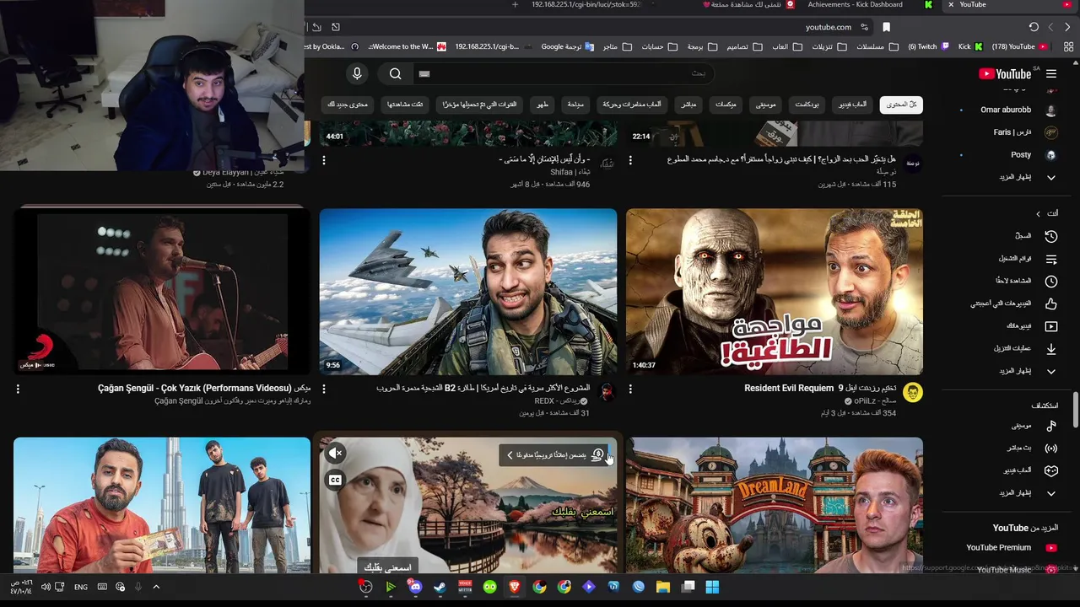Select the 'New to you' filter chip

click(x=348, y=105)
